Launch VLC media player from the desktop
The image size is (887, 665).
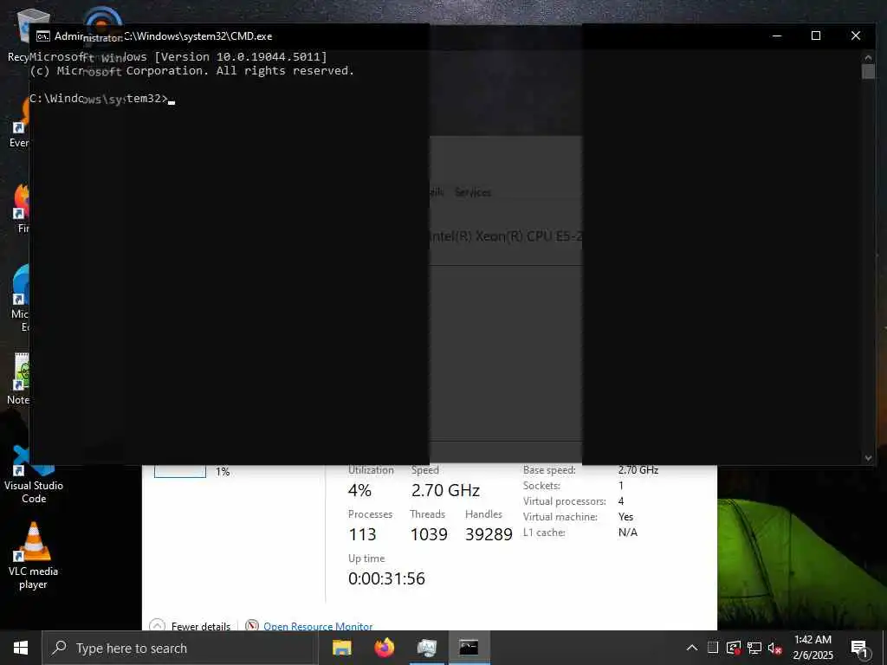point(33,556)
